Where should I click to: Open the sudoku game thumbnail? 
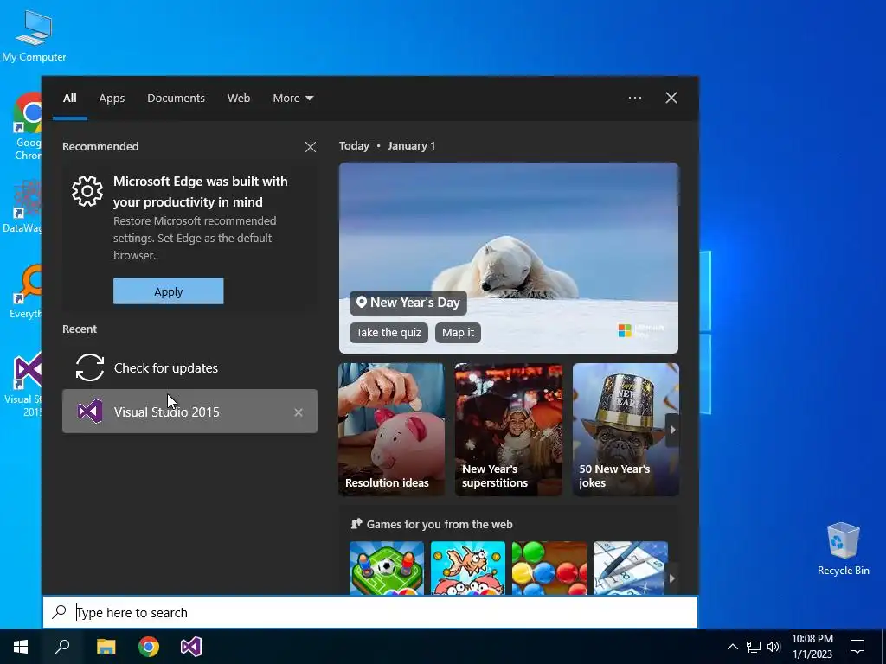(631, 568)
